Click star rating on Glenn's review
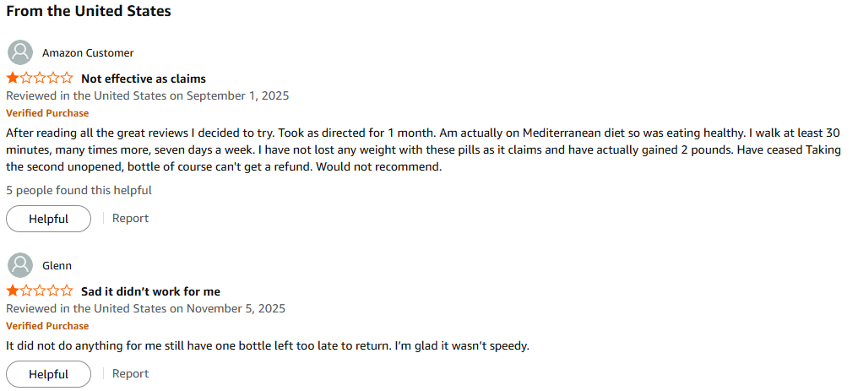This screenshot has height=391, width=858. coord(40,291)
